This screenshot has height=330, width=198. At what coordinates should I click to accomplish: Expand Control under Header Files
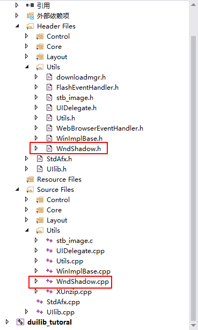click(x=26, y=36)
